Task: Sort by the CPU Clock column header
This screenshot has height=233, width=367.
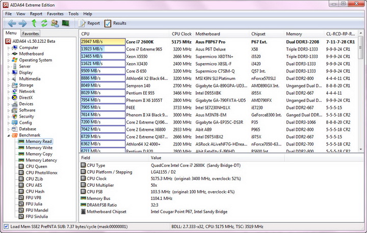Action: (x=181, y=34)
